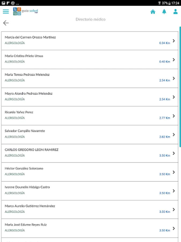This screenshot has width=181, height=242.
Task: Expand Marcia del Carmen Orozco Martínez chevron
Action: 174,41
